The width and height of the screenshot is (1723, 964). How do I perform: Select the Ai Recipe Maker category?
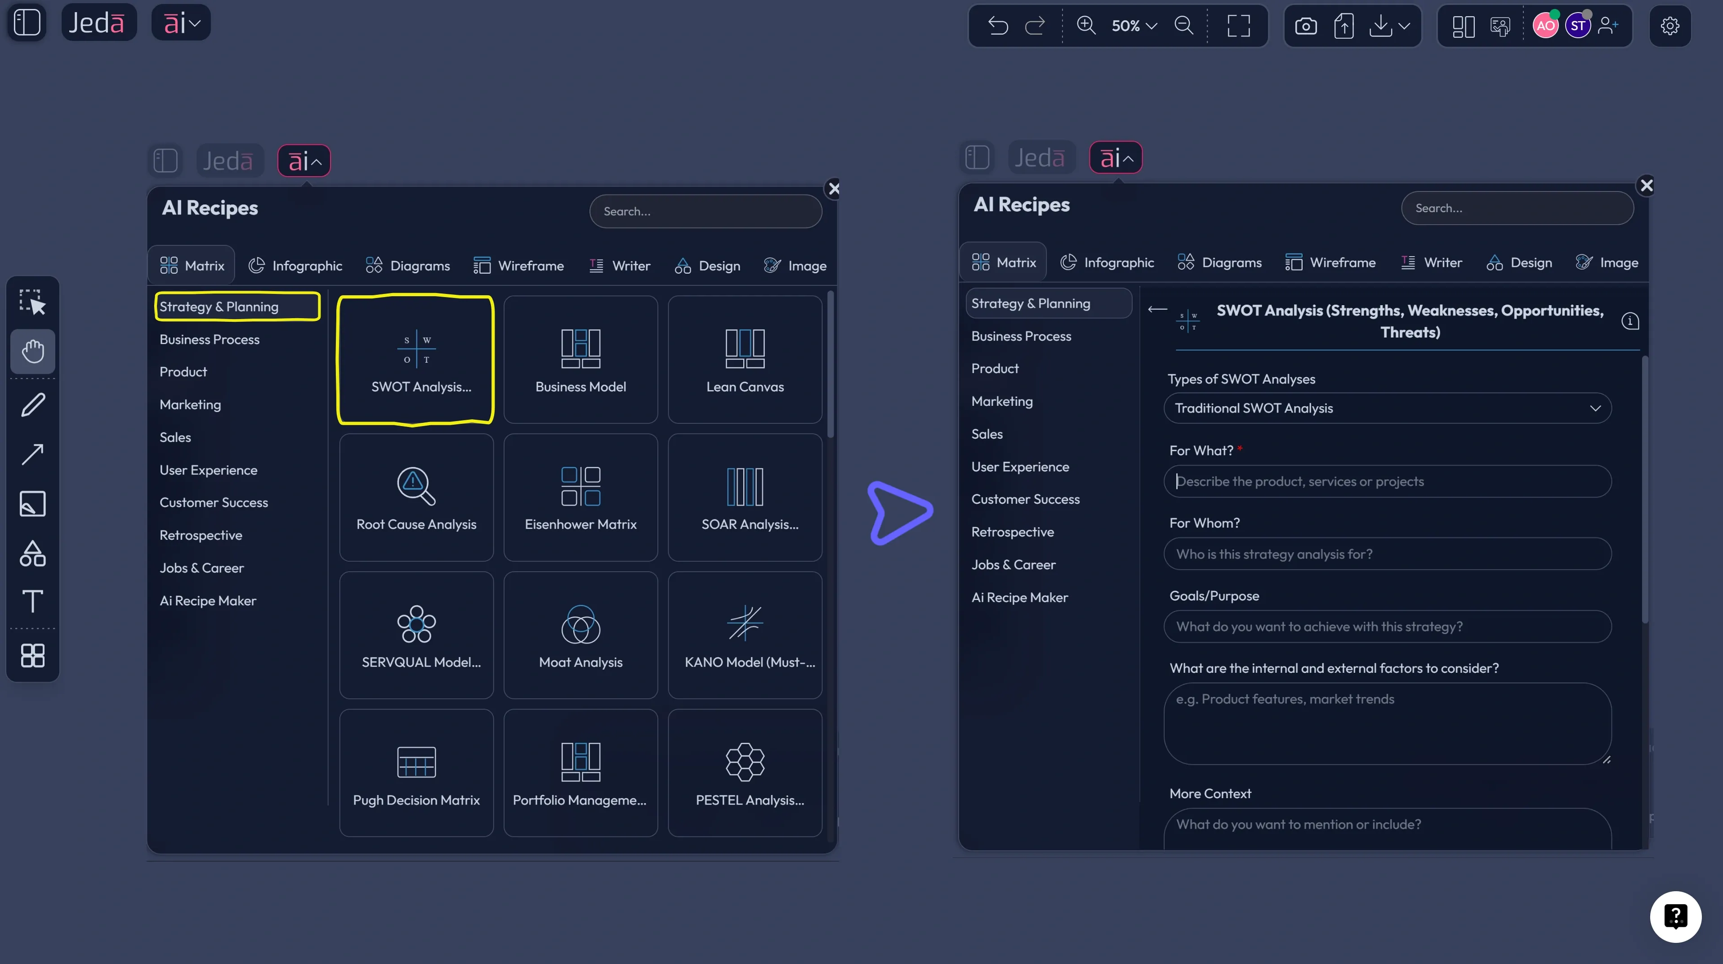click(208, 600)
